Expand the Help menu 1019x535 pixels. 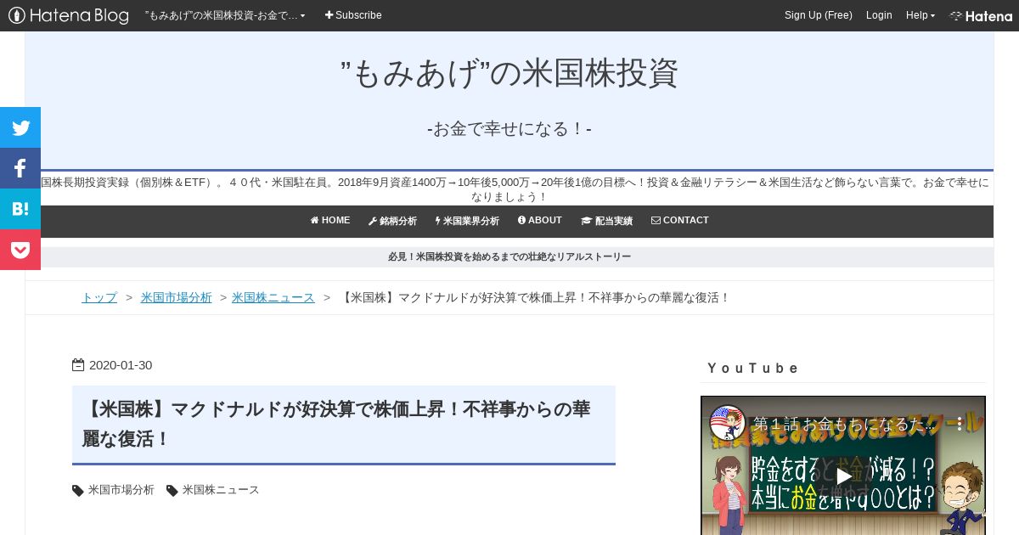point(920,15)
